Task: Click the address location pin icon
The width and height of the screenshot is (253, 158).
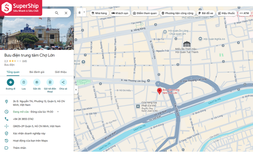Action: coord(6,101)
